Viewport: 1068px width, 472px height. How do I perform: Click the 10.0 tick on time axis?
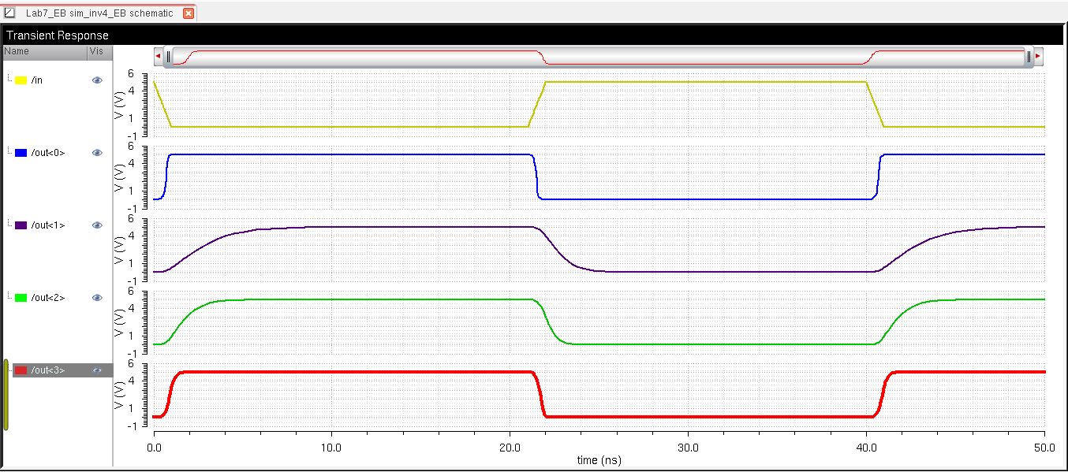(332, 447)
